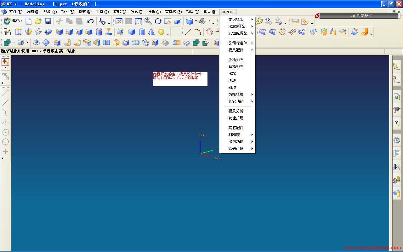The height and width of the screenshot is (252, 403).
Task: Activate the Zoom In/Out tool
Action: [x=148, y=21]
